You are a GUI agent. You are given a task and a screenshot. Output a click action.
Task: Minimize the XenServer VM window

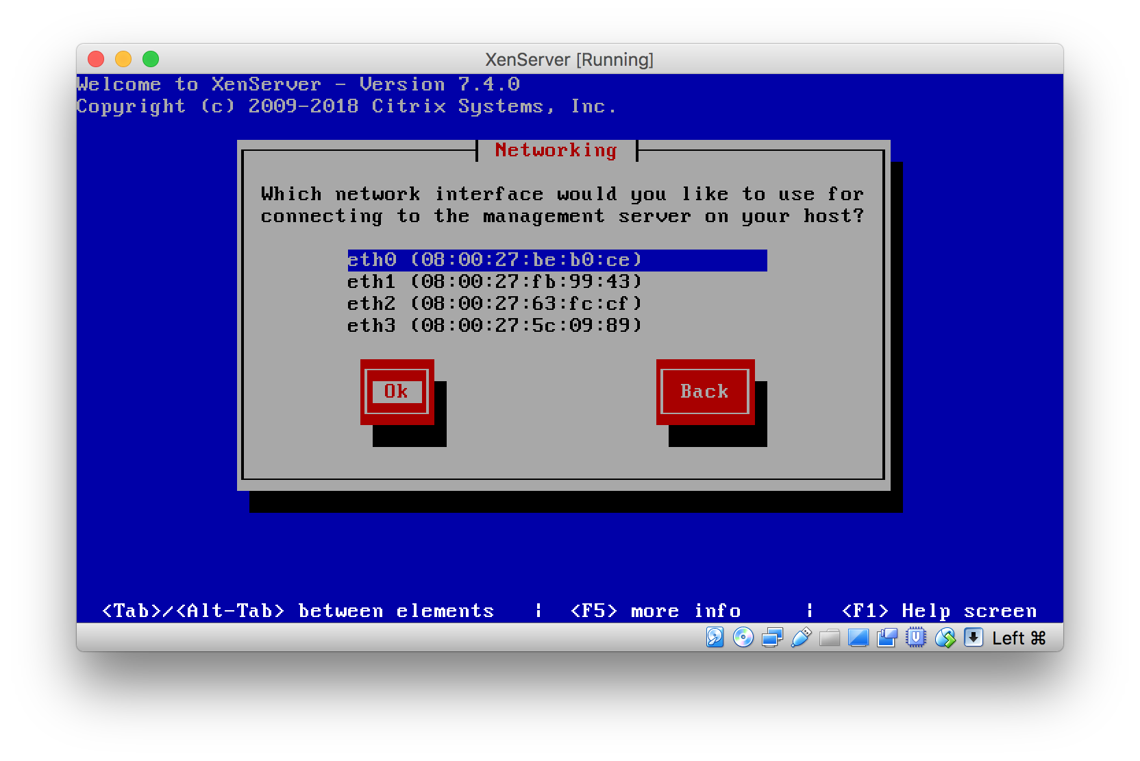pos(123,60)
